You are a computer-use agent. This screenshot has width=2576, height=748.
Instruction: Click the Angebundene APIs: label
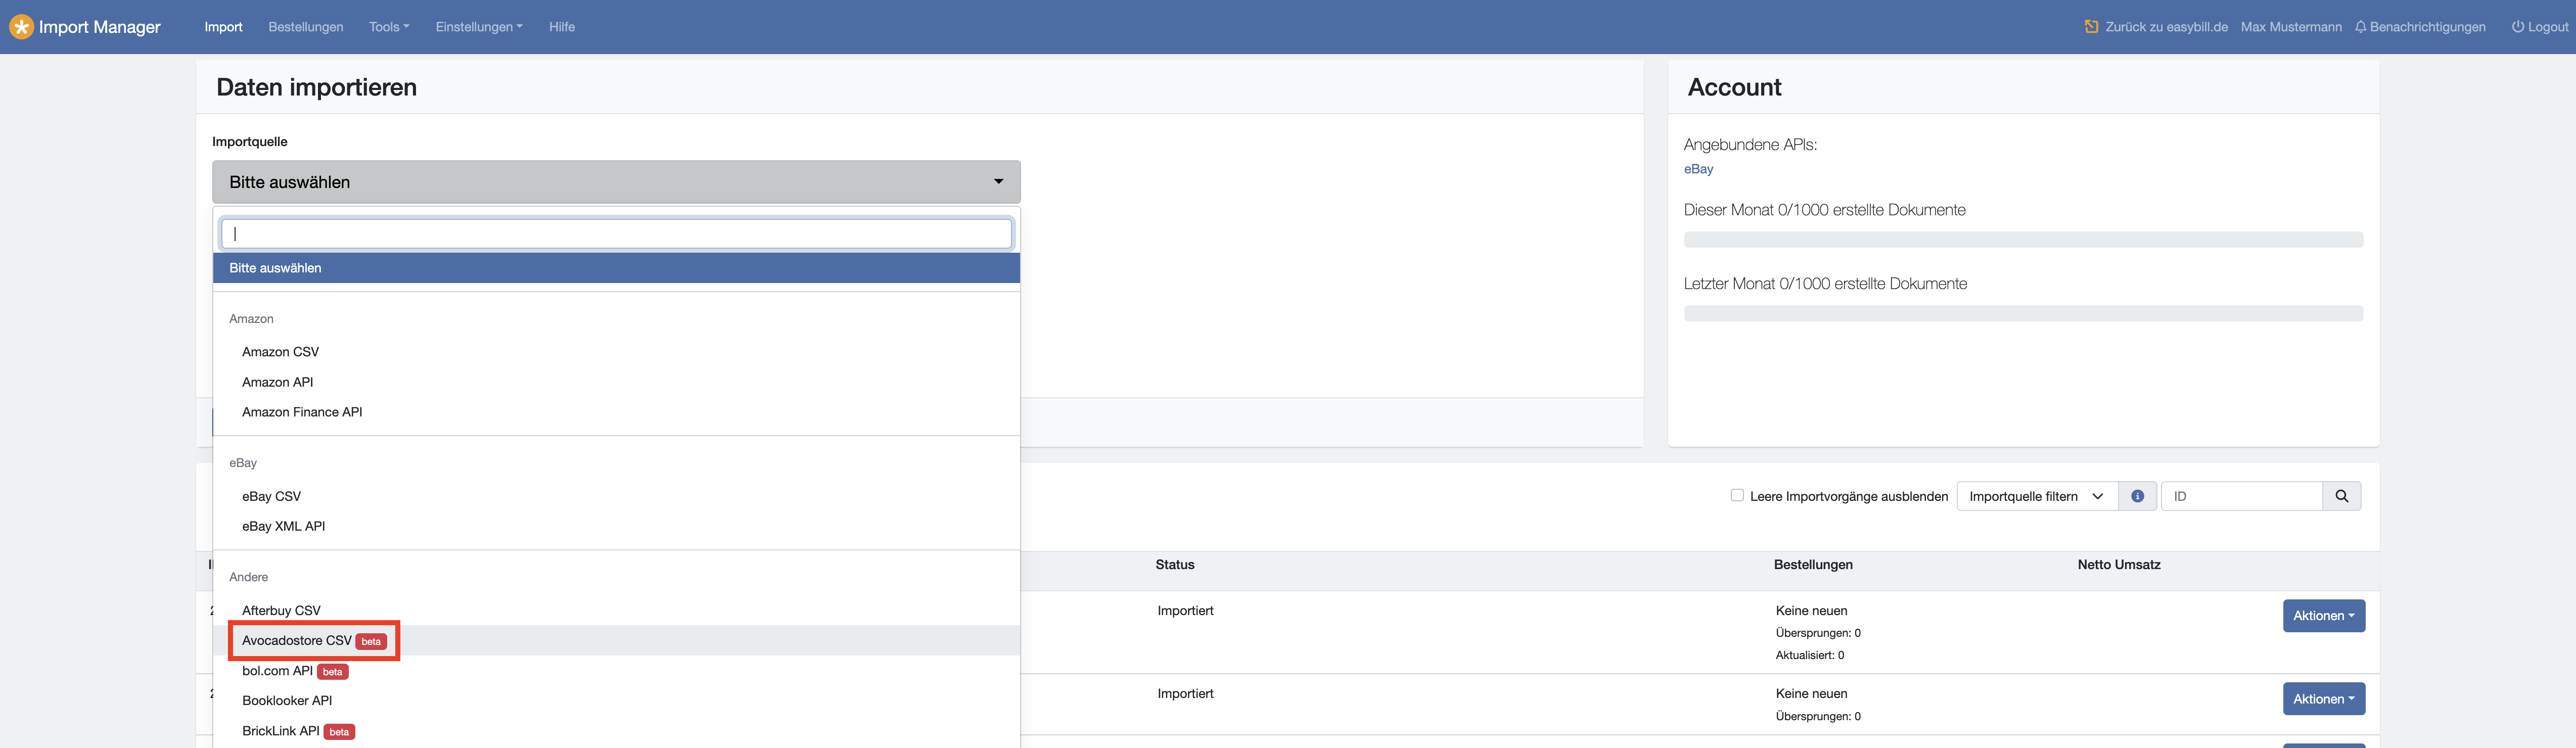[1750, 145]
